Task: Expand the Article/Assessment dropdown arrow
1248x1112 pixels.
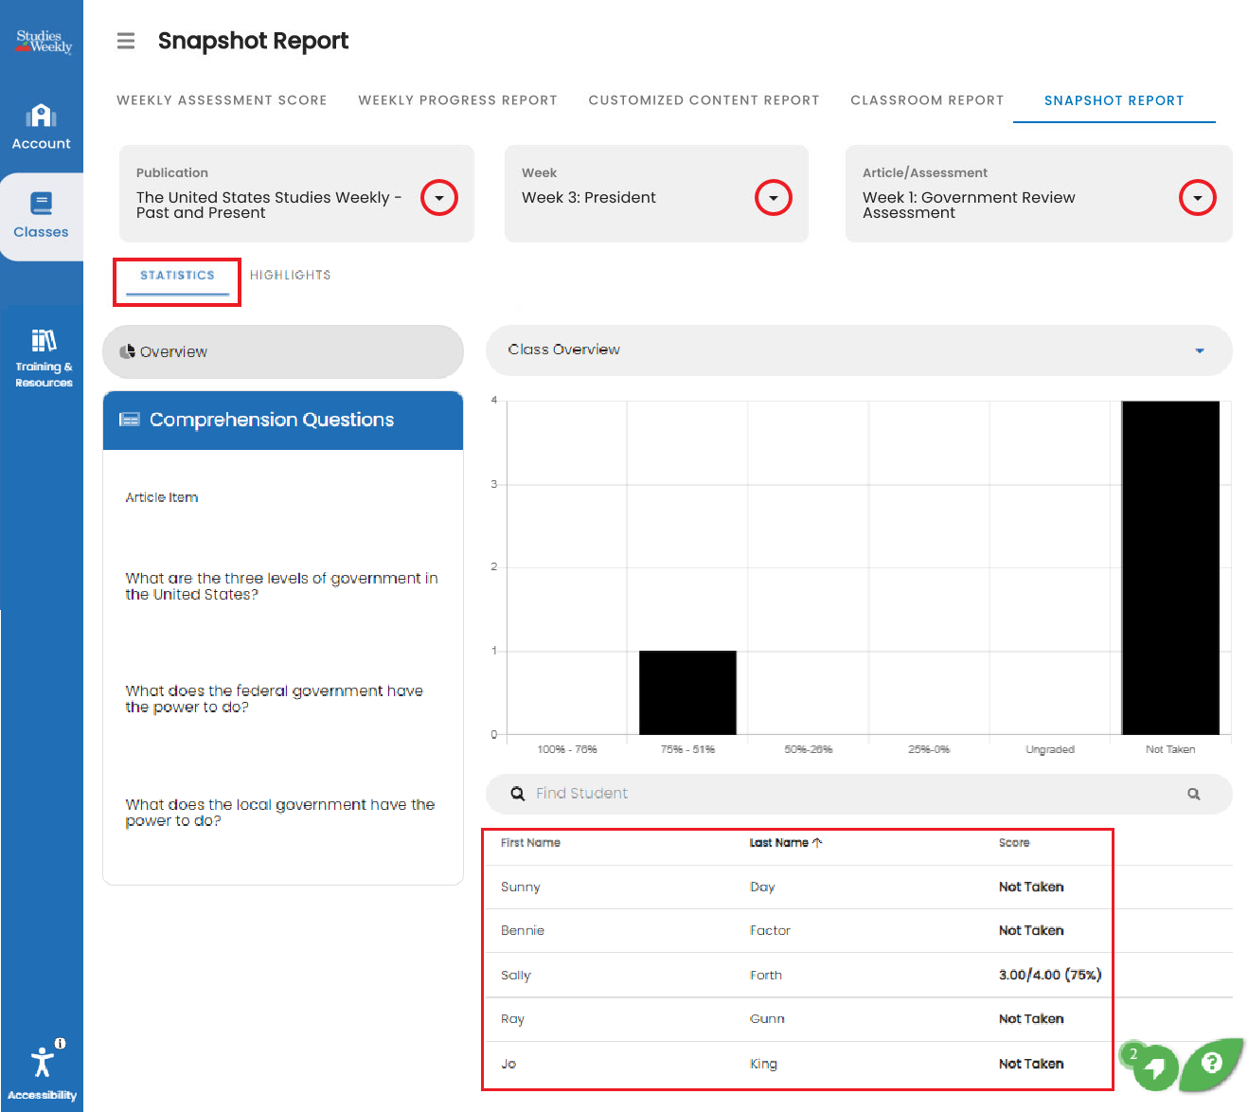Action: [x=1198, y=198]
